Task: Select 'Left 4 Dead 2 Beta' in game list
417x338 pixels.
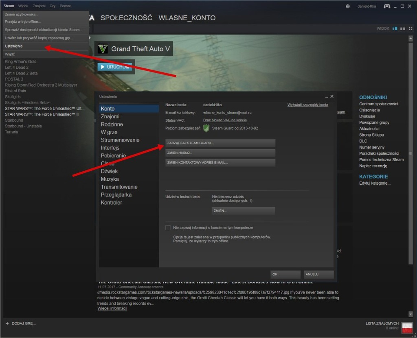Action: click(21, 73)
